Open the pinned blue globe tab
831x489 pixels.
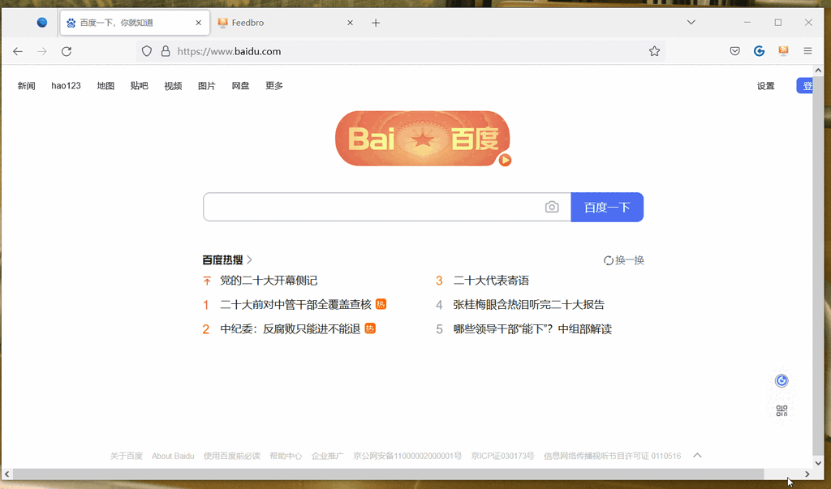coord(42,22)
